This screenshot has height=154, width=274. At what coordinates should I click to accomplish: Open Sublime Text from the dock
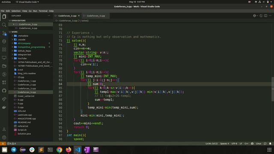[41, 150]
